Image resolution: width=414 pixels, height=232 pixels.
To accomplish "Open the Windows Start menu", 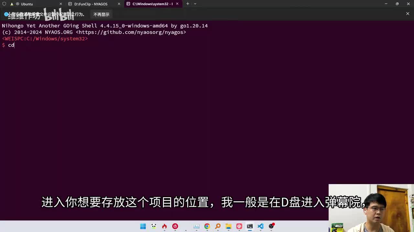I will coord(143,226).
